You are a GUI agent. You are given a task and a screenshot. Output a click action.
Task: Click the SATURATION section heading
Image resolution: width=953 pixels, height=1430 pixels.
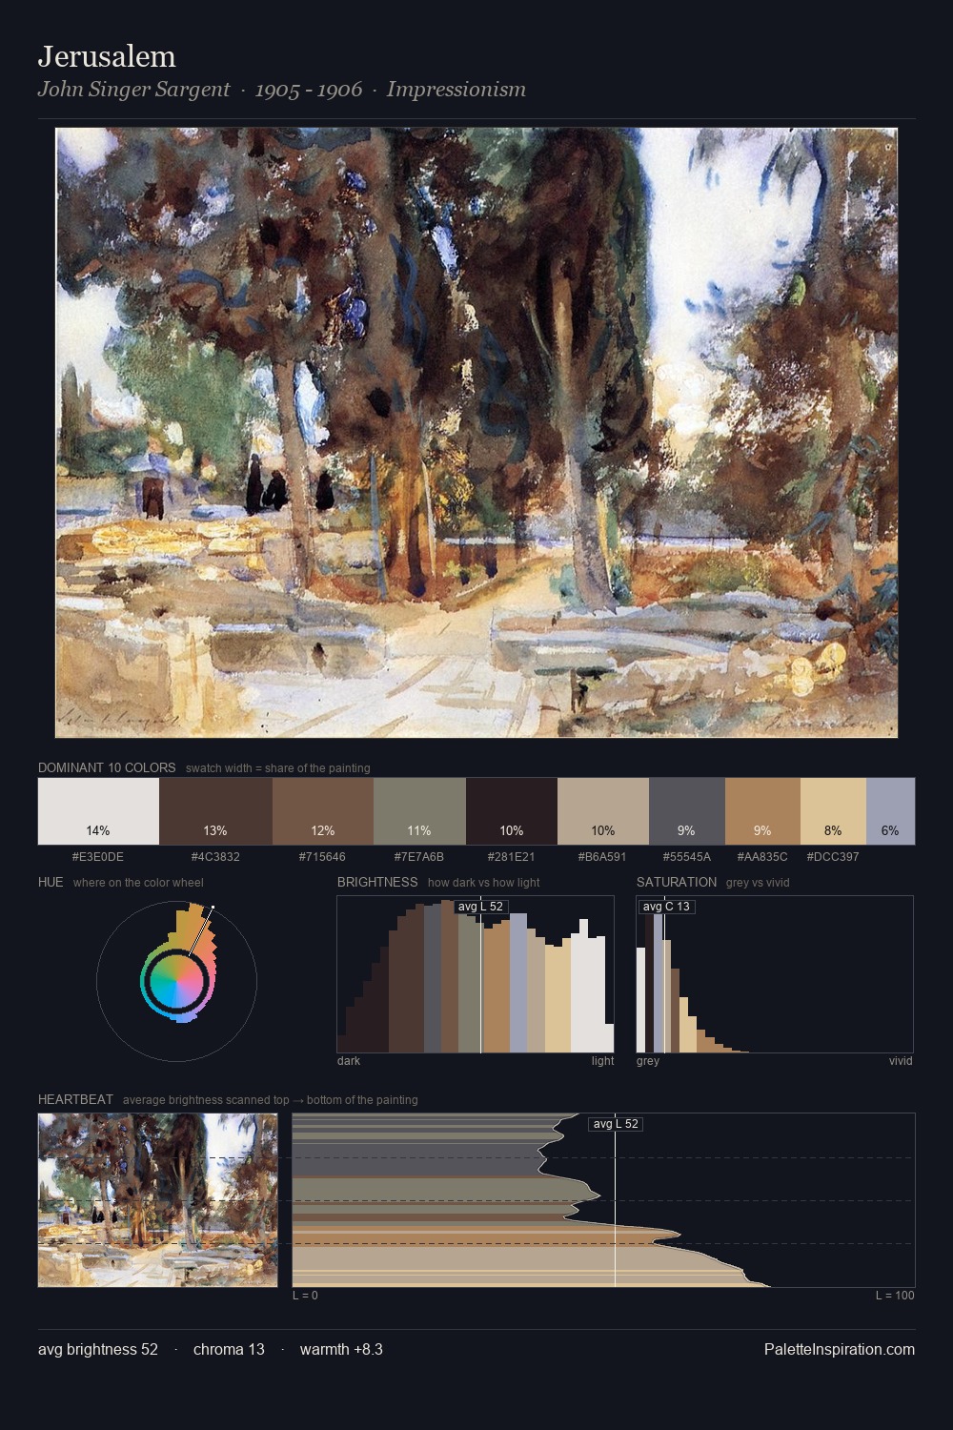pyautogui.click(x=677, y=882)
